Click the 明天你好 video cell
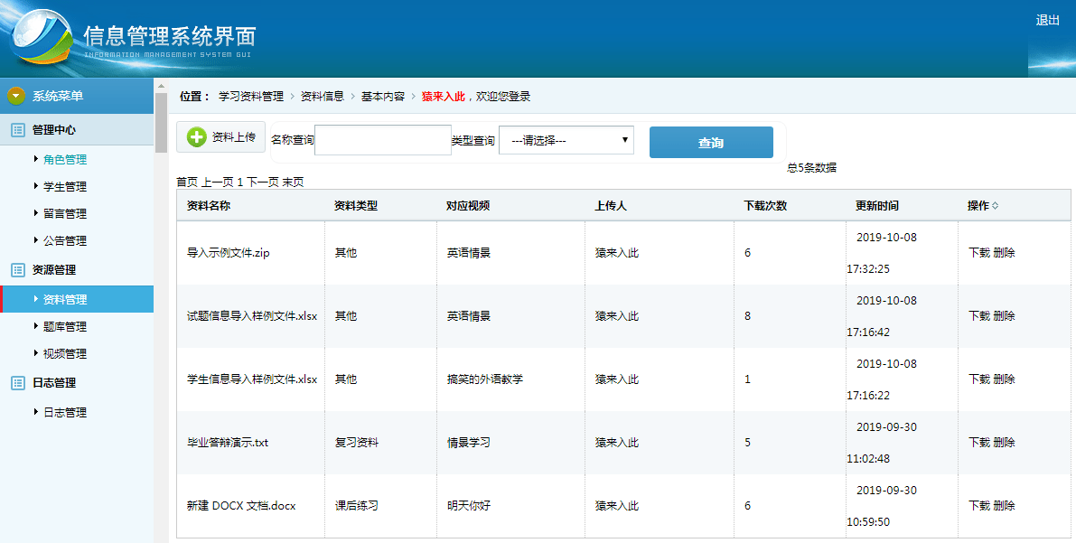Image resolution: width=1076 pixels, height=543 pixels. pos(469,505)
